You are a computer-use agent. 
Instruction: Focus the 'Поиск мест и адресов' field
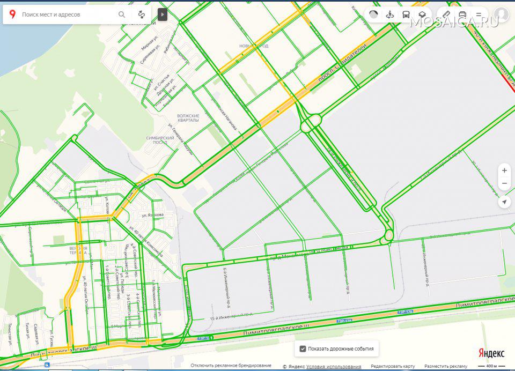point(67,15)
